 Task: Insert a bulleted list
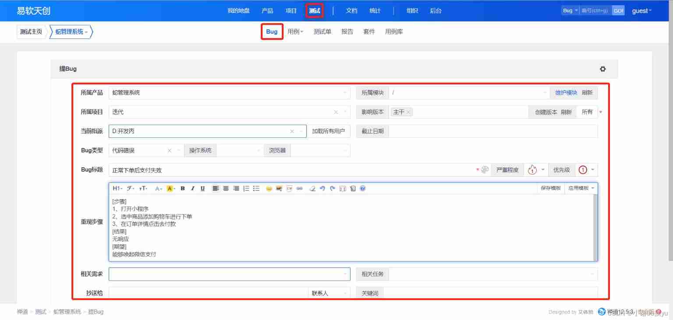pos(256,188)
